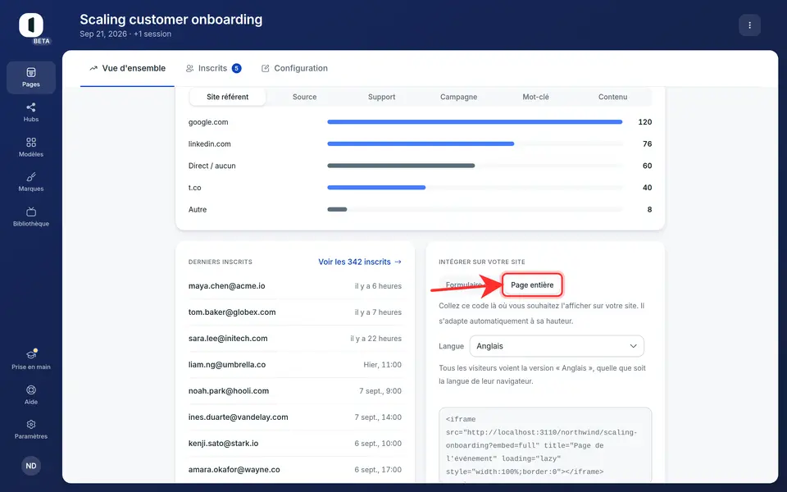Click the ND user avatar
The width and height of the screenshot is (787, 492).
[x=31, y=466]
